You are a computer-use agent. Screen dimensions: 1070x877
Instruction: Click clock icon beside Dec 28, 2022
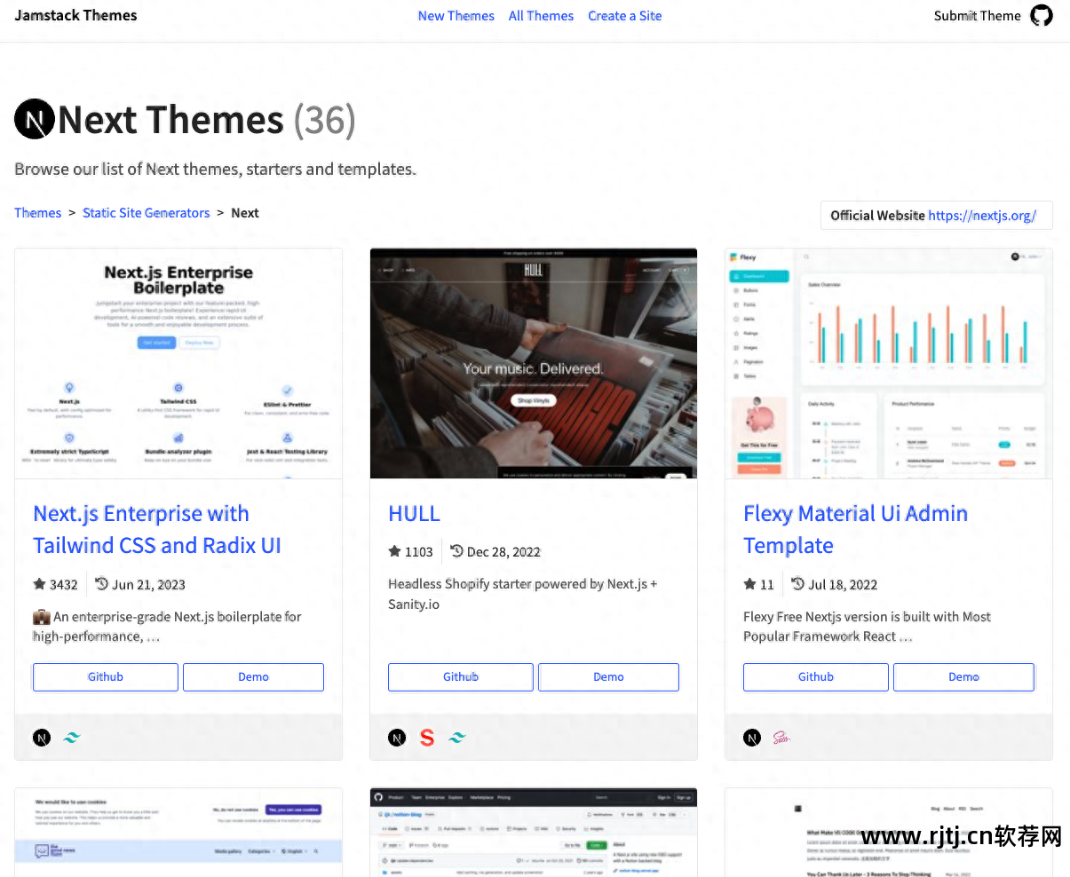coord(456,550)
